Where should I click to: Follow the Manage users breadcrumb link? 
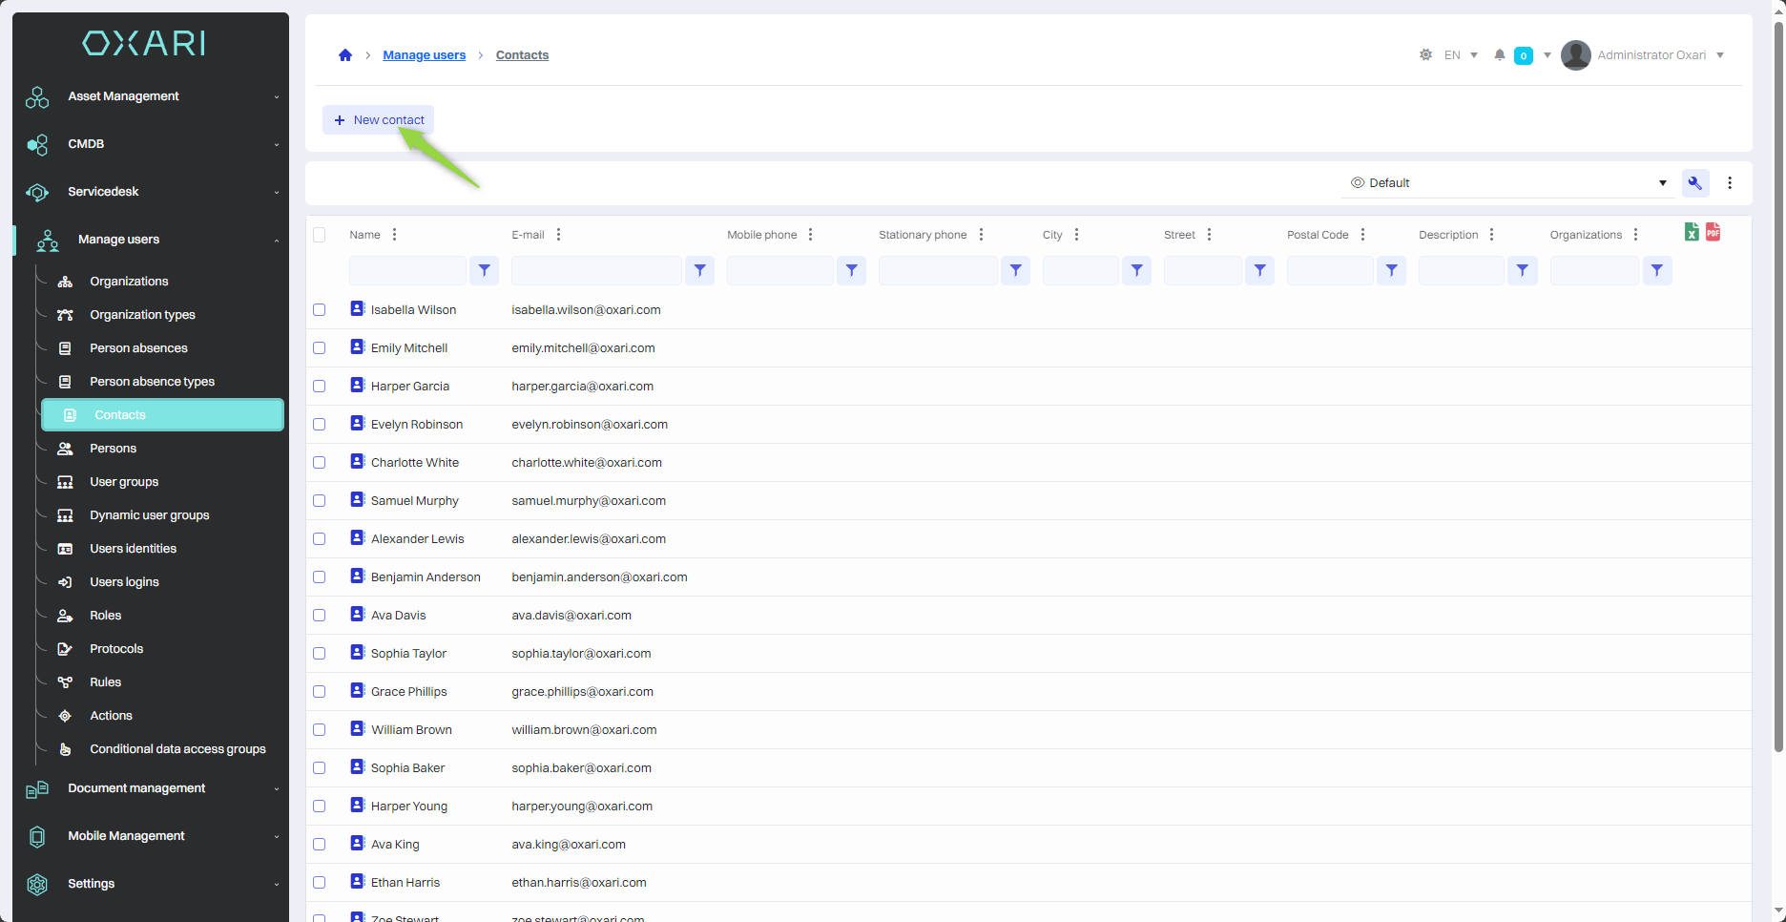click(424, 55)
